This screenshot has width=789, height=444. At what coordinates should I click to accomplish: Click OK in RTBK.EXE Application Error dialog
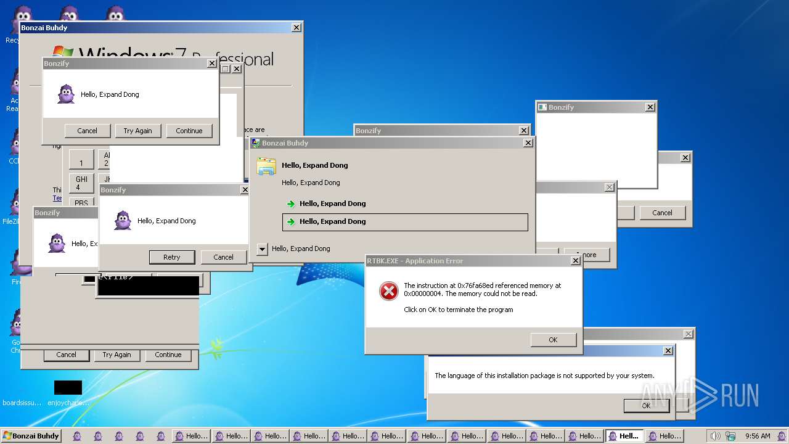coord(553,340)
